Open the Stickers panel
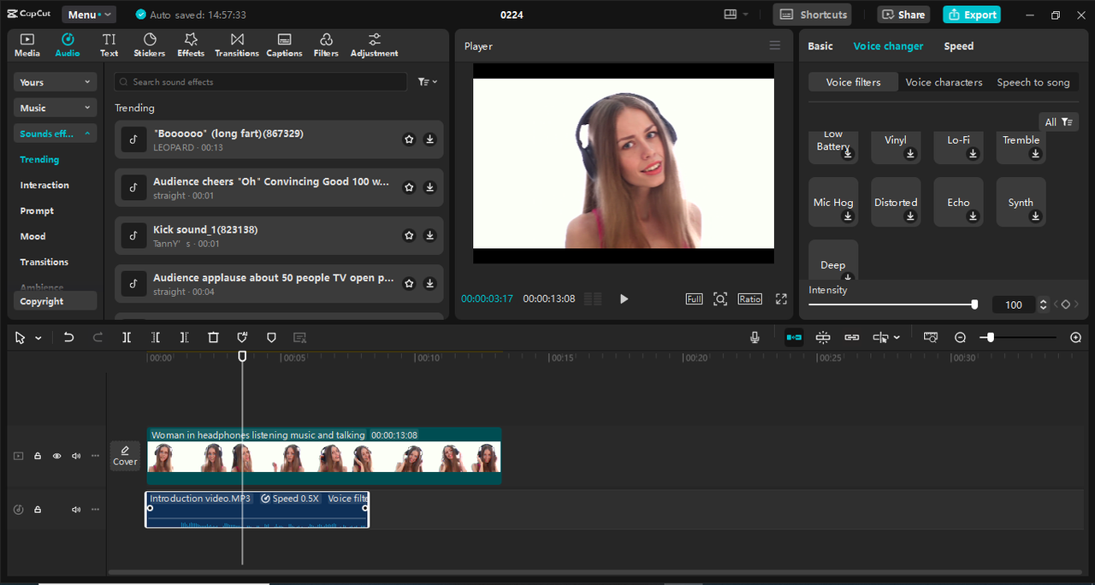Viewport: 1095px width, 585px height. tap(149, 44)
